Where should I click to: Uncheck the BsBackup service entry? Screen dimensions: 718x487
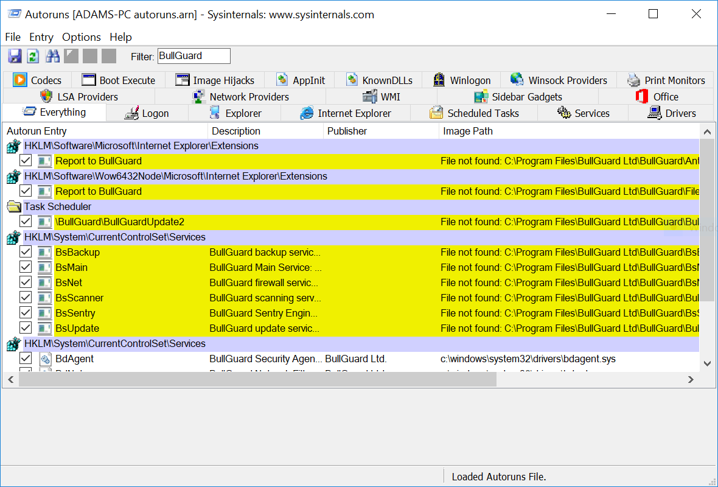click(x=26, y=252)
